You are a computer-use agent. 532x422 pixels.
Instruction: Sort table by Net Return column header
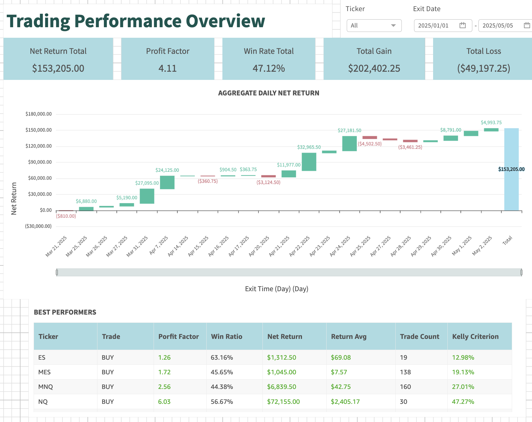point(284,337)
